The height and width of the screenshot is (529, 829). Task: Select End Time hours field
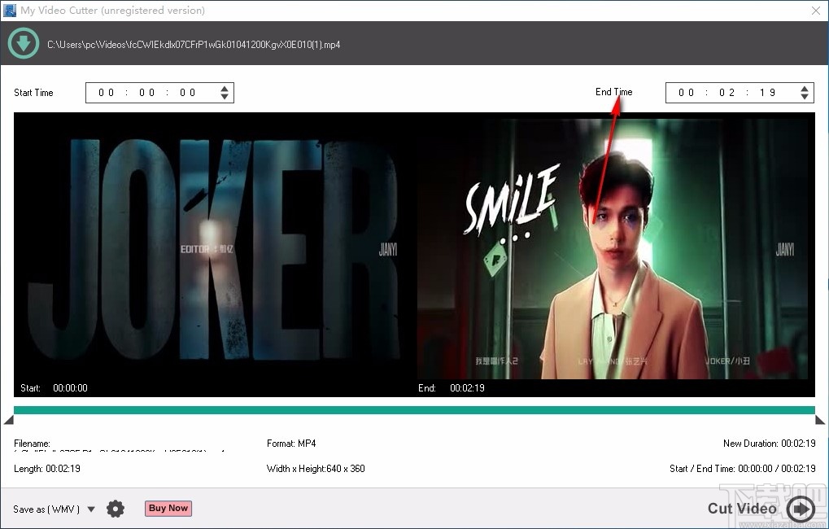point(687,93)
